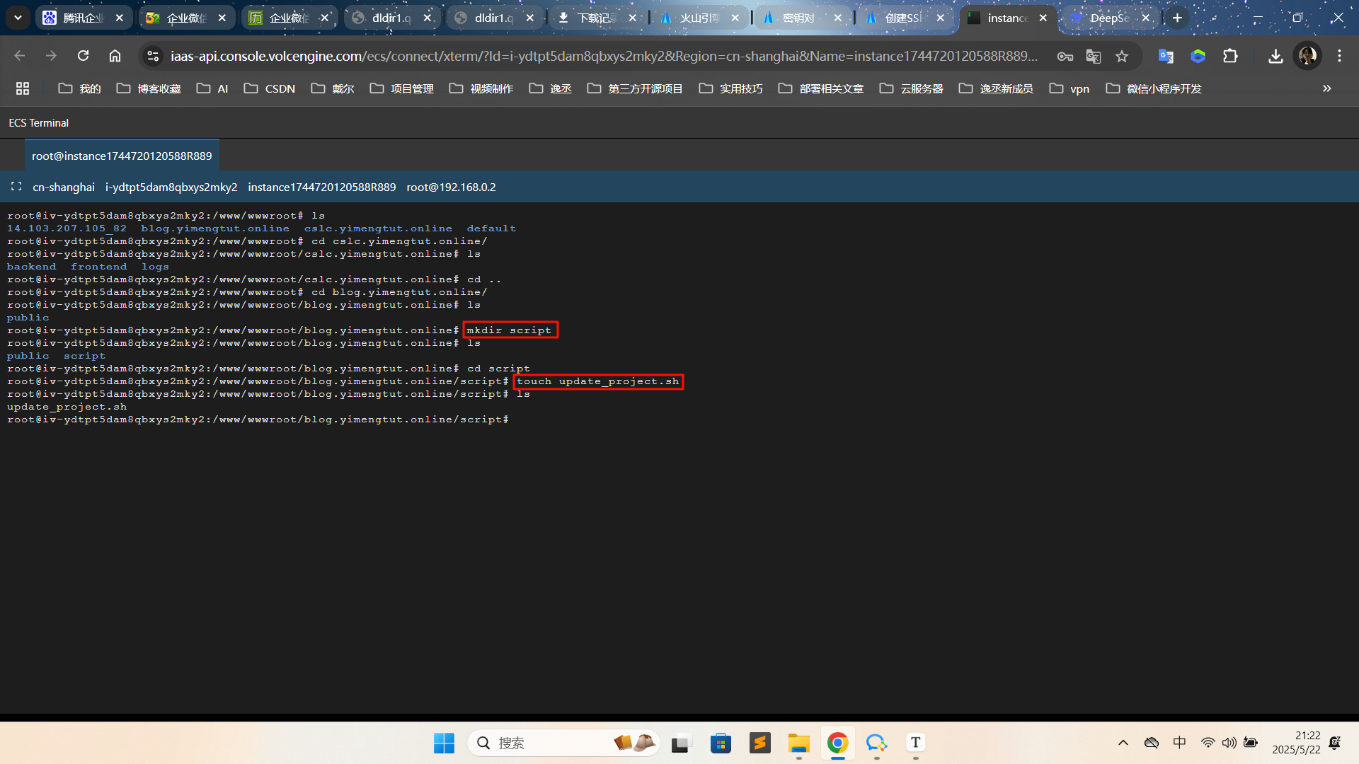Toggle the Chinese input method indicator

(1179, 743)
